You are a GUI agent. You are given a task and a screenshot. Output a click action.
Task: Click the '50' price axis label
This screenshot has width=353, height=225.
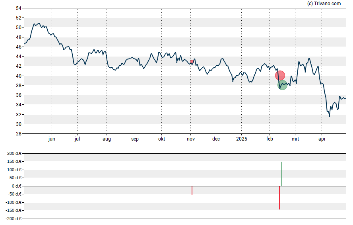point(19,27)
